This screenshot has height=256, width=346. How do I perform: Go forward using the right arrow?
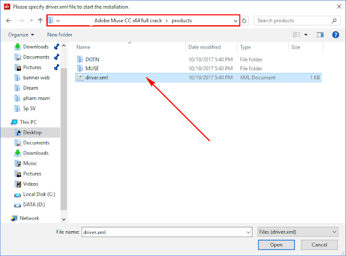(x=21, y=21)
